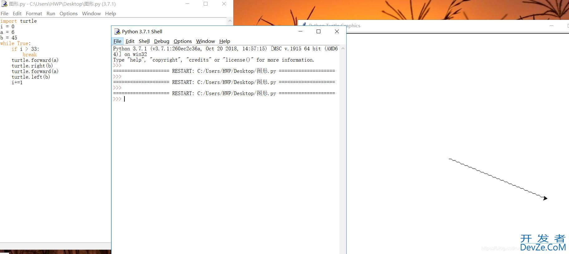Click the 'turtle.right(b)' line

pyautogui.click(x=32, y=66)
